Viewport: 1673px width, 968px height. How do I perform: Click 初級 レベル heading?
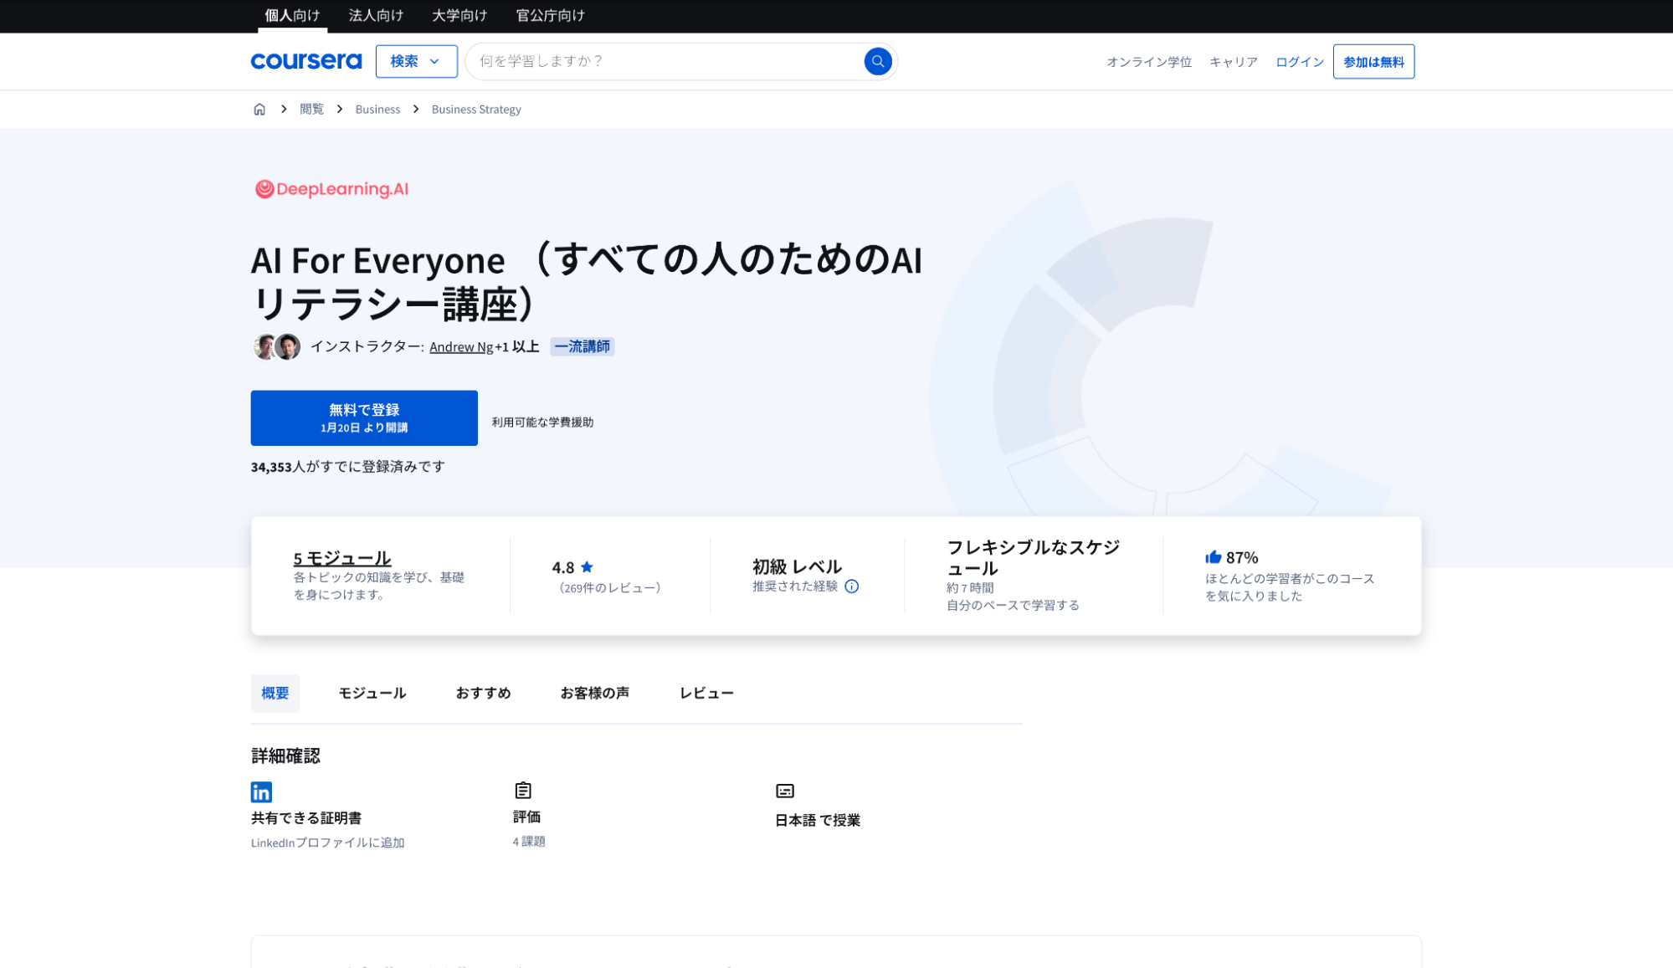pyautogui.click(x=797, y=566)
